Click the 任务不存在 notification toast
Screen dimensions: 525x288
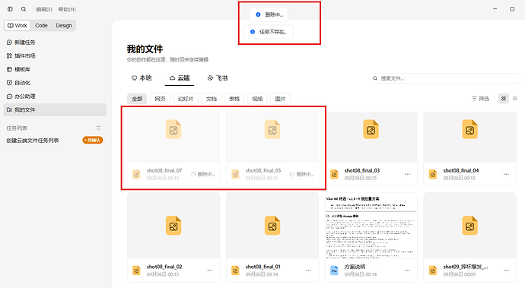pos(269,32)
